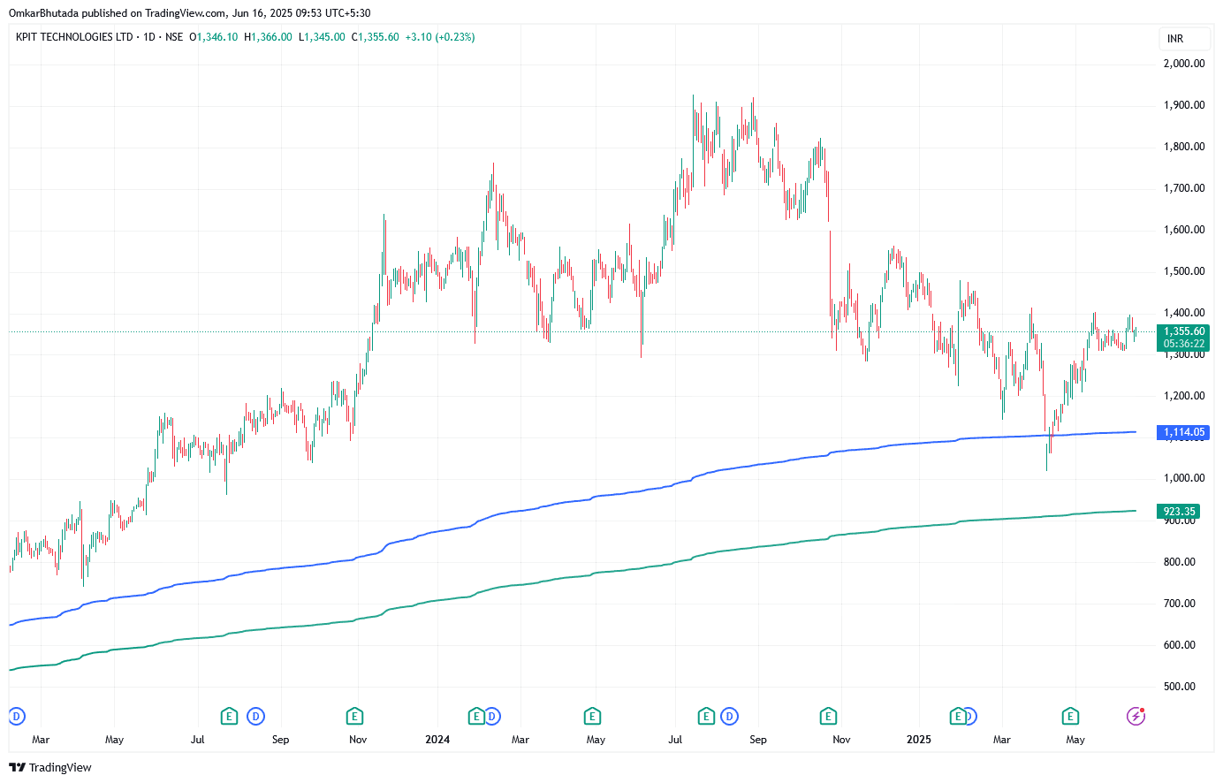Click the 2024 label on the time axis

pos(437,740)
